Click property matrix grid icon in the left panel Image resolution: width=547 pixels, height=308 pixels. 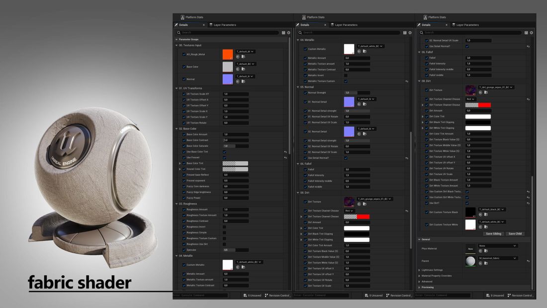click(x=283, y=32)
